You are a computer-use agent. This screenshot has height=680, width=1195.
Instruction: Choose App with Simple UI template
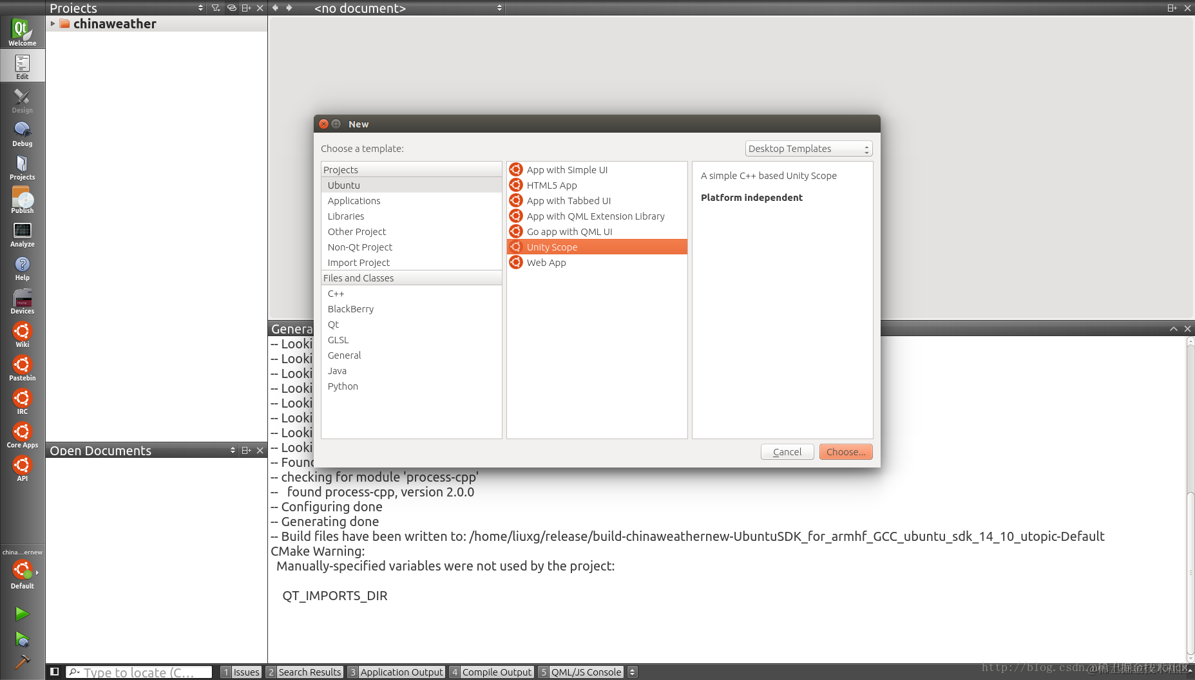[x=597, y=169]
